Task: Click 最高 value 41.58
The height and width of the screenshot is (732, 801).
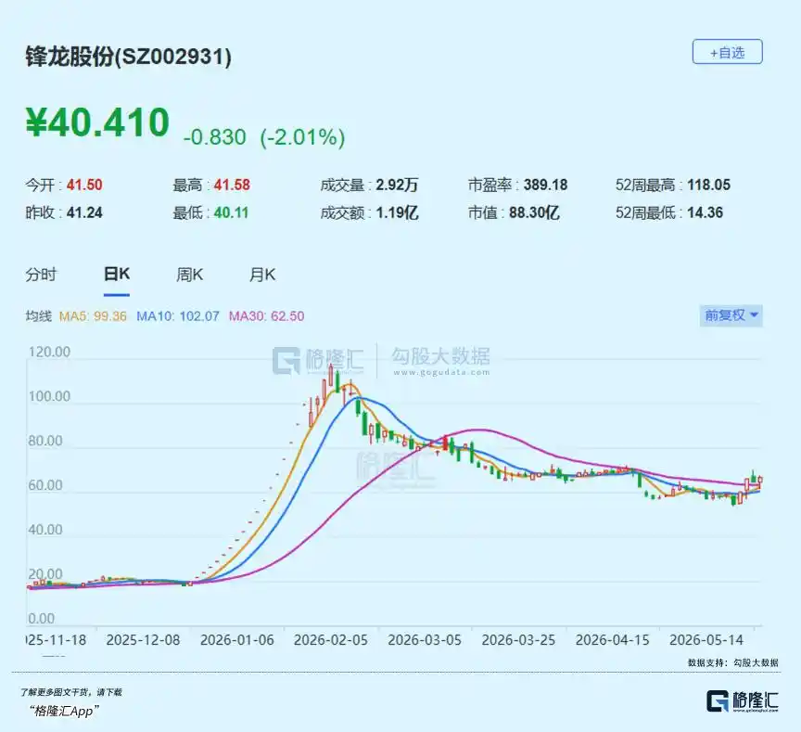Action: pos(232,185)
